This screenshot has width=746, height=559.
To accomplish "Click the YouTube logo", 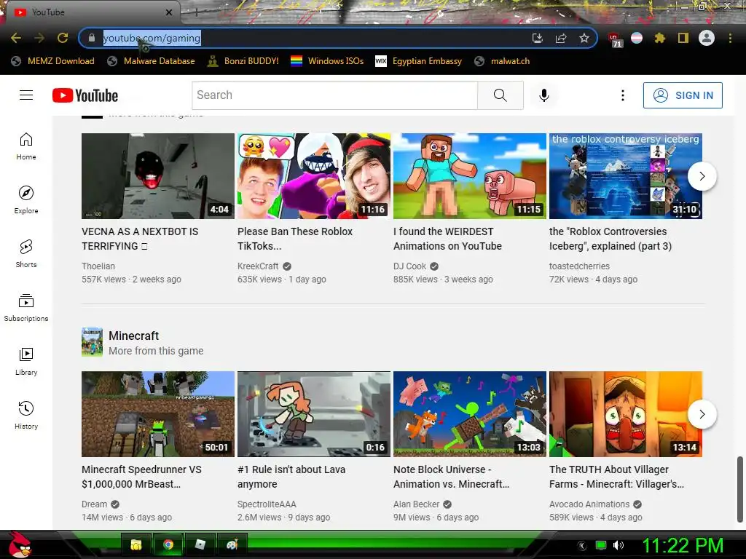I will pyautogui.click(x=85, y=95).
